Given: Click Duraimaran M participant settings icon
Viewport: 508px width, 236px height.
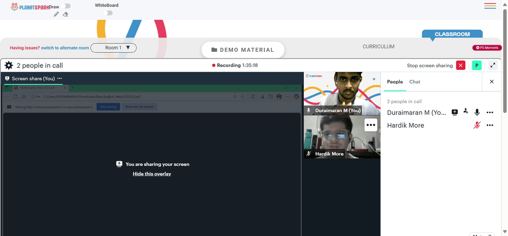Looking at the screenshot, I should [x=465, y=111].
